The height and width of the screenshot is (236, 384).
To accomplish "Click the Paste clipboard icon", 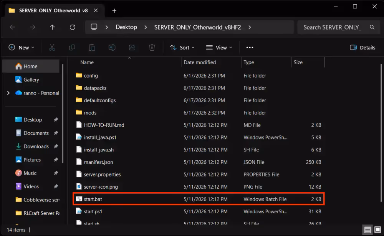I will pos(92,48).
